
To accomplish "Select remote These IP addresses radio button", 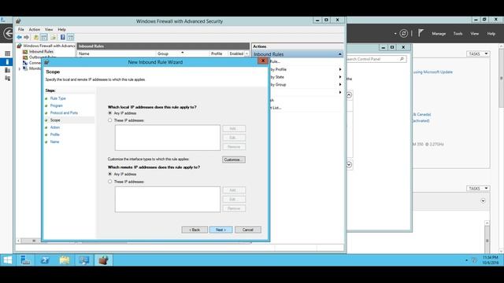I will click(110, 182).
